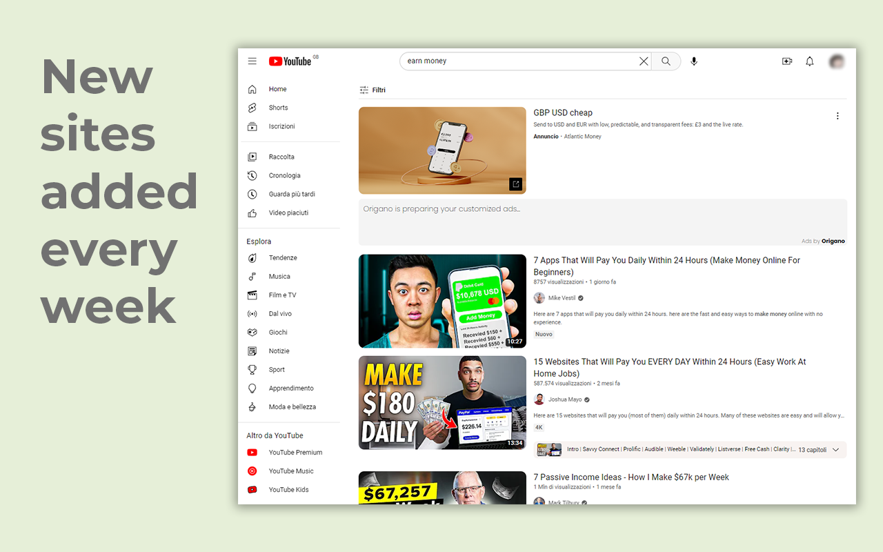Click the 4K badge on Joshua Mayo video

pos(539,428)
